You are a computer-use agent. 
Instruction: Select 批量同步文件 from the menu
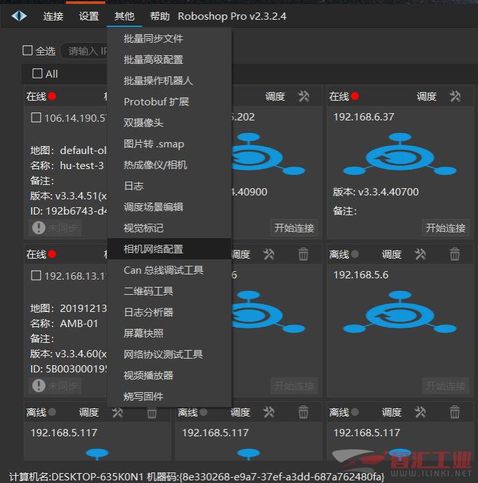[169, 39]
